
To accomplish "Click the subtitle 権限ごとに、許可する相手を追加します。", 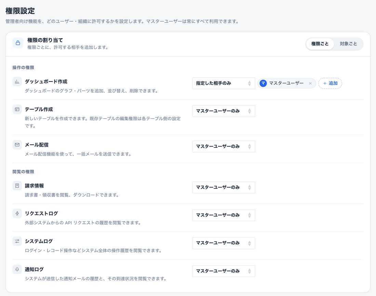I will (x=68, y=48).
